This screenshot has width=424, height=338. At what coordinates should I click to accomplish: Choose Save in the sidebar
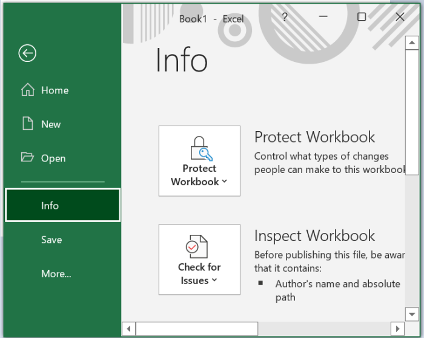[x=63, y=240]
